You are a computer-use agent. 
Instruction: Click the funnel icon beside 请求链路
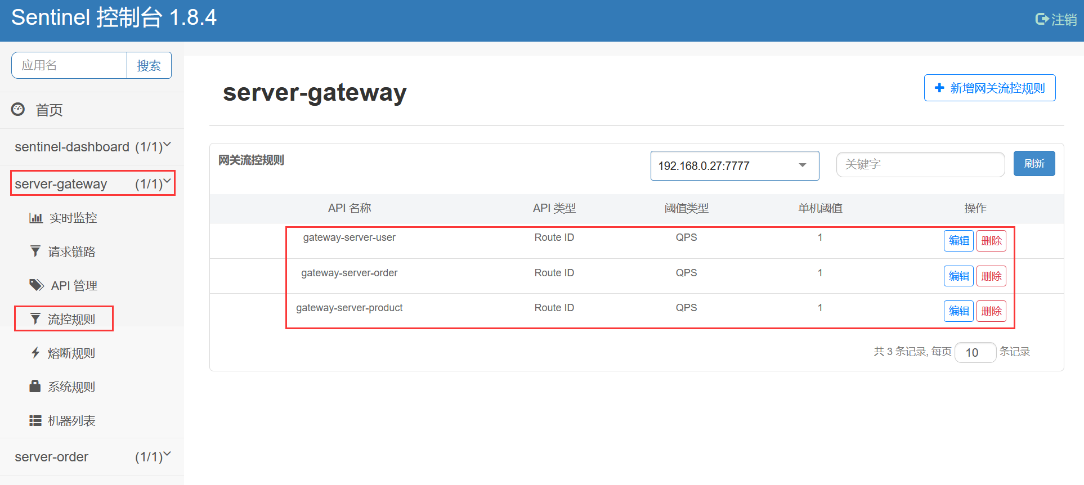[x=35, y=252]
